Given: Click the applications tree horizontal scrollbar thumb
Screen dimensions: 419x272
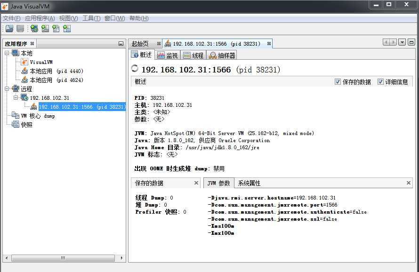Looking at the screenshot, I should coord(63,258).
